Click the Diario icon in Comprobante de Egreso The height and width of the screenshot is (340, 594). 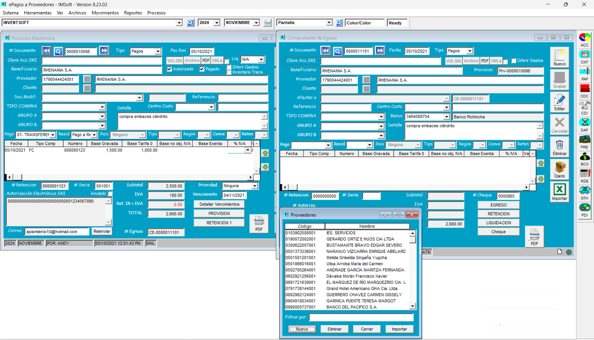(x=559, y=168)
